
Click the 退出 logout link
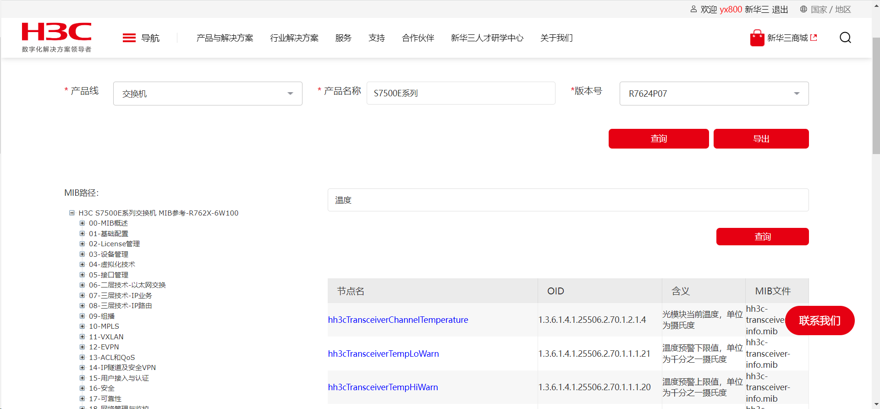click(780, 10)
